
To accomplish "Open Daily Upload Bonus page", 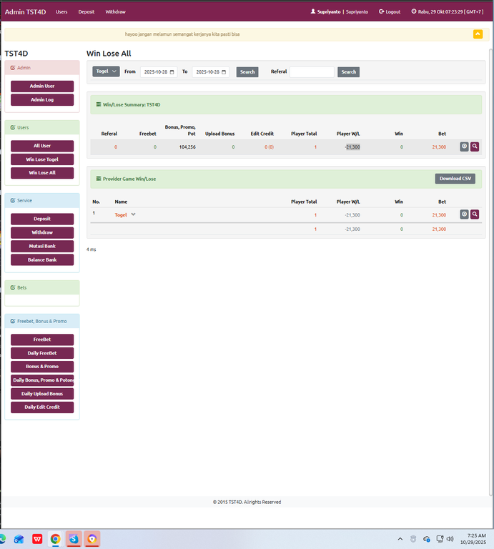I will [x=42, y=394].
